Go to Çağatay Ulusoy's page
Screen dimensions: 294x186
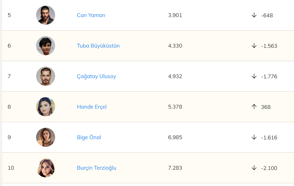point(96,76)
